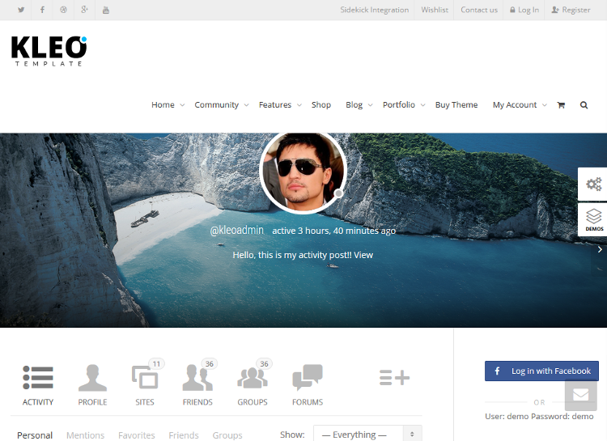This screenshot has height=441, width=607.
Task: Click the Sites count badge 11
Action: pyautogui.click(x=156, y=364)
